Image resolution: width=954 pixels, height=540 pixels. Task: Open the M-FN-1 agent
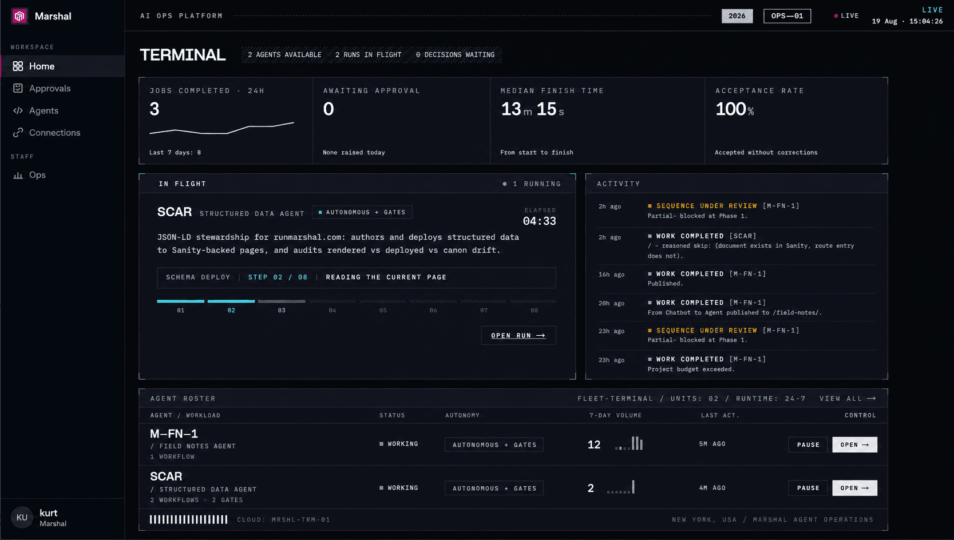[x=854, y=444]
